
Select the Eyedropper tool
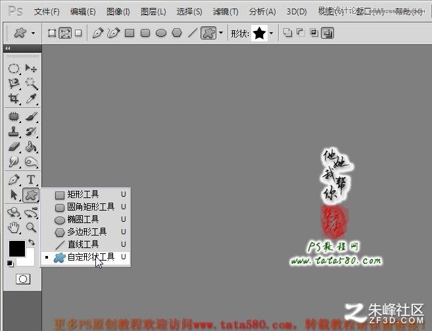coord(31,98)
